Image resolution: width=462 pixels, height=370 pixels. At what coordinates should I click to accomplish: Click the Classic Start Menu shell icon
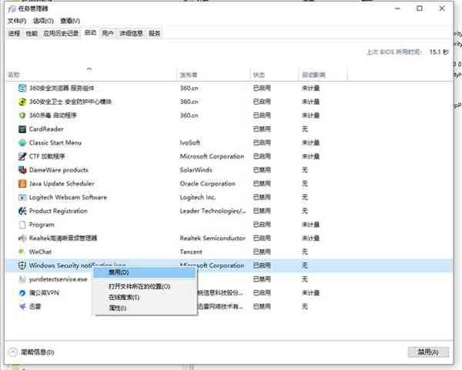pyautogui.click(x=22, y=142)
